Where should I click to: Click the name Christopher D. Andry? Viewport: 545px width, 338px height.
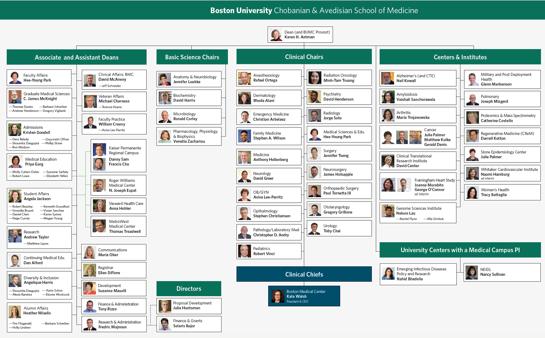click(x=271, y=235)
